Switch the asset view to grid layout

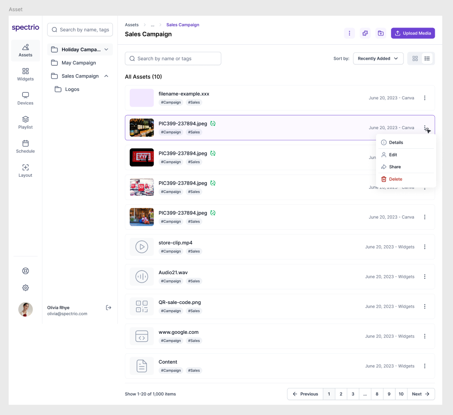[x=415, y=58]
